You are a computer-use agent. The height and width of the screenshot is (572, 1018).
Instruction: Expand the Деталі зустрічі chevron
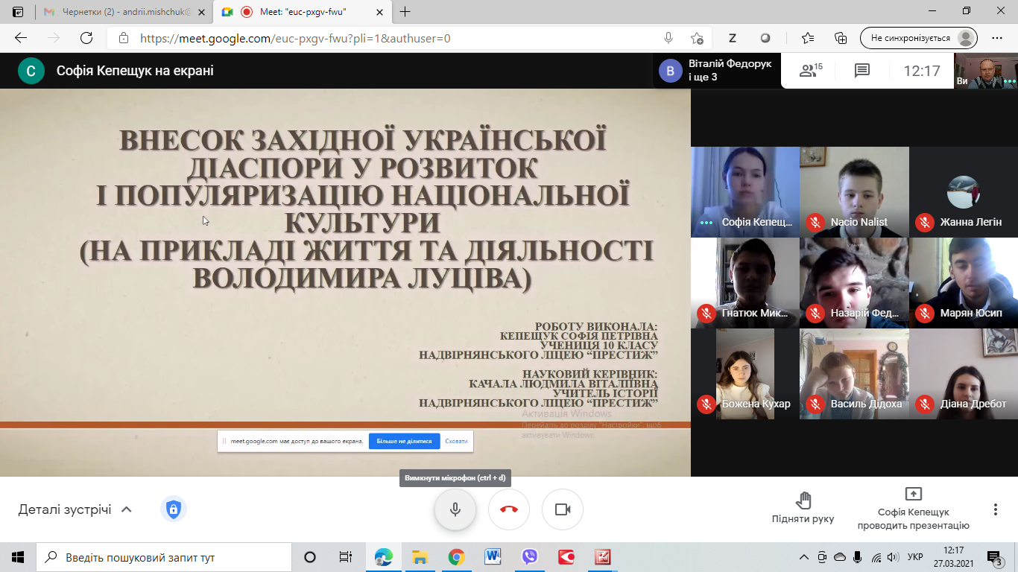click(127, 509)
